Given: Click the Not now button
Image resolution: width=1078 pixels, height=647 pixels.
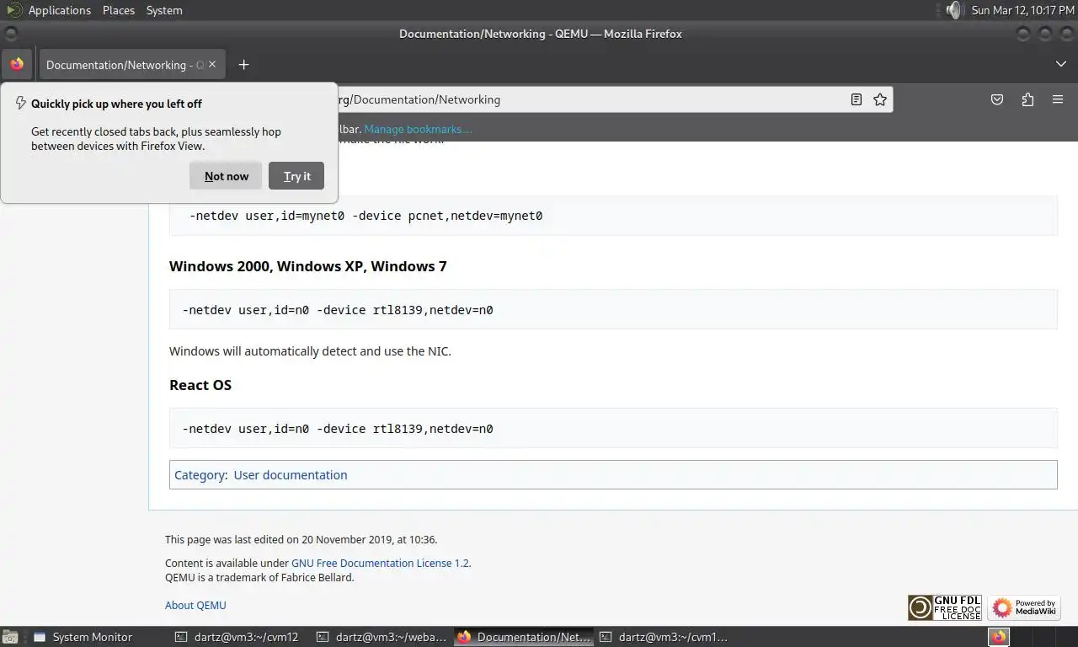Looking at the screenshot, I should pyautogui.click(x=226, y=176).
